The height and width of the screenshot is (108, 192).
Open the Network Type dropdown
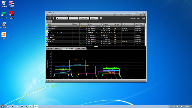point(84,18)
